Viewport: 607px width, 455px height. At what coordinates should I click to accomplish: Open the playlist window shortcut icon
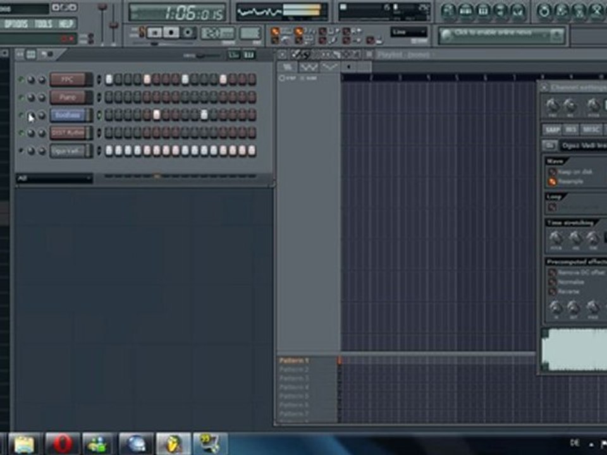coord(448,11)
